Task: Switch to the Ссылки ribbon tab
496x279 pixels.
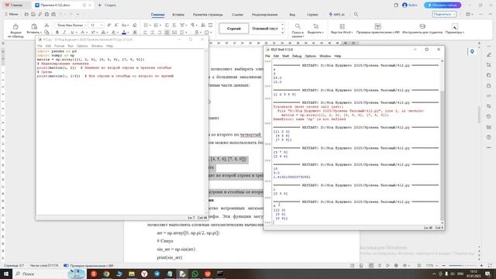Action: (237, 15)
